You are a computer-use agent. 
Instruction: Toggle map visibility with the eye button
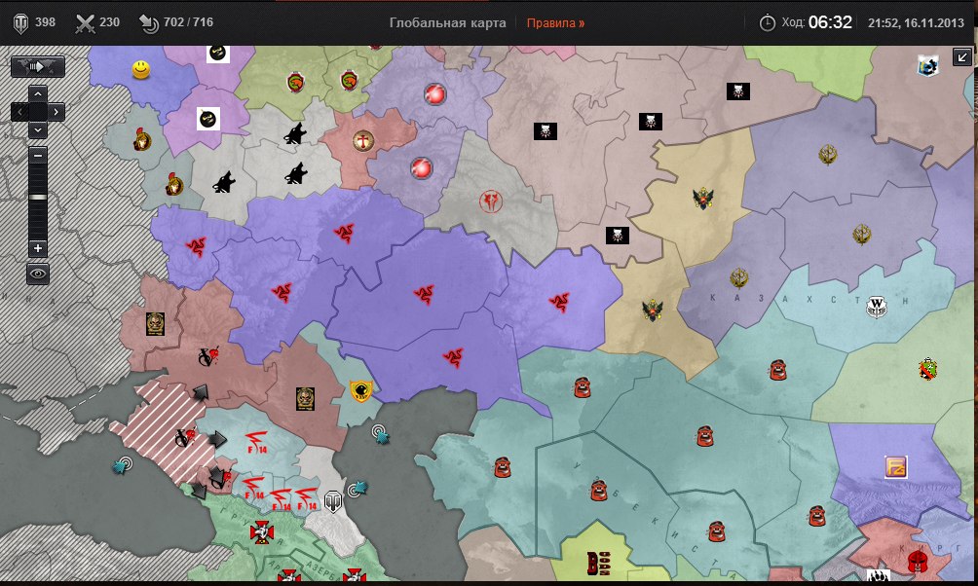point(38,274)
